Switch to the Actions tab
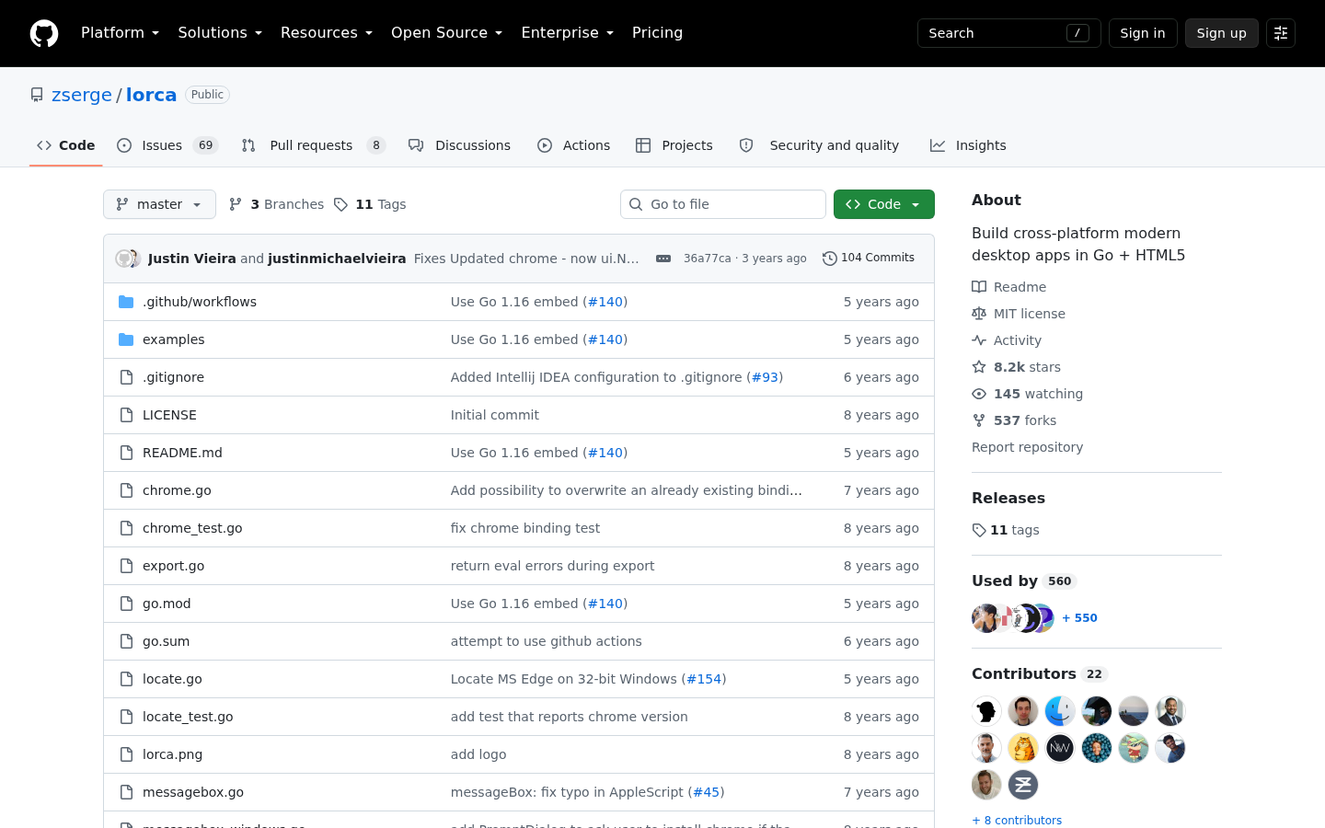Image resolution: width=1325 pixels, height=828 pixels. click(574, 145)
